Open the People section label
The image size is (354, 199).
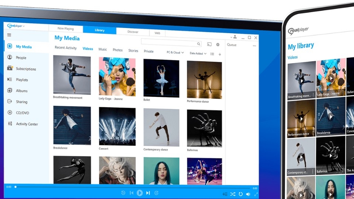tap(21, 57)
